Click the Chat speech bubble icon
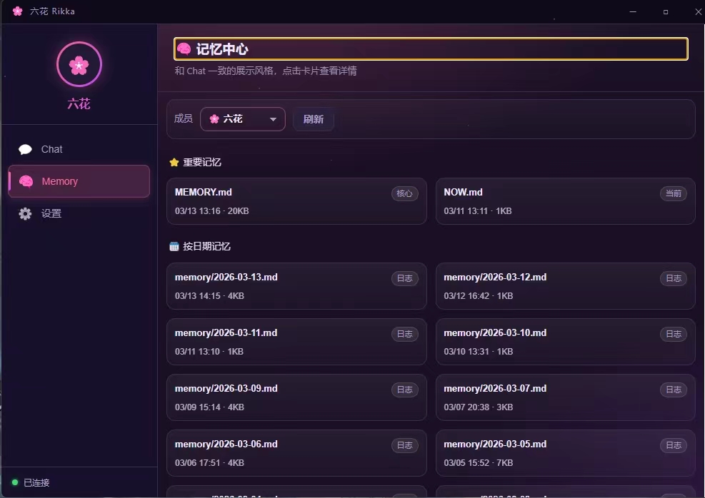The image size is (705, 498). tap(26, 149)
